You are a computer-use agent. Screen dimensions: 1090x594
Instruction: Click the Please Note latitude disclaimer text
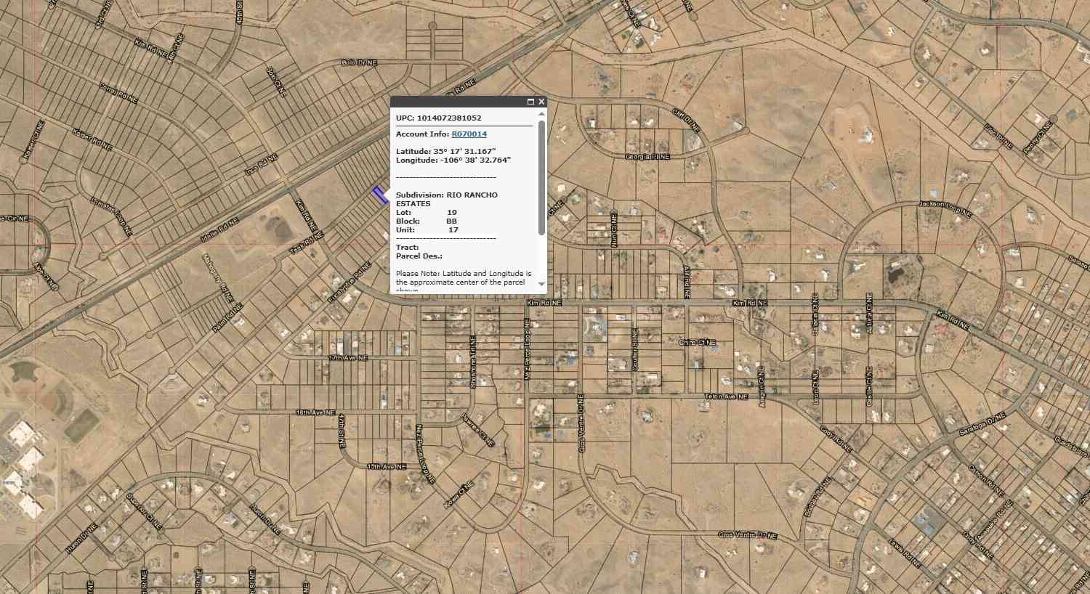(x=464, y=282)
